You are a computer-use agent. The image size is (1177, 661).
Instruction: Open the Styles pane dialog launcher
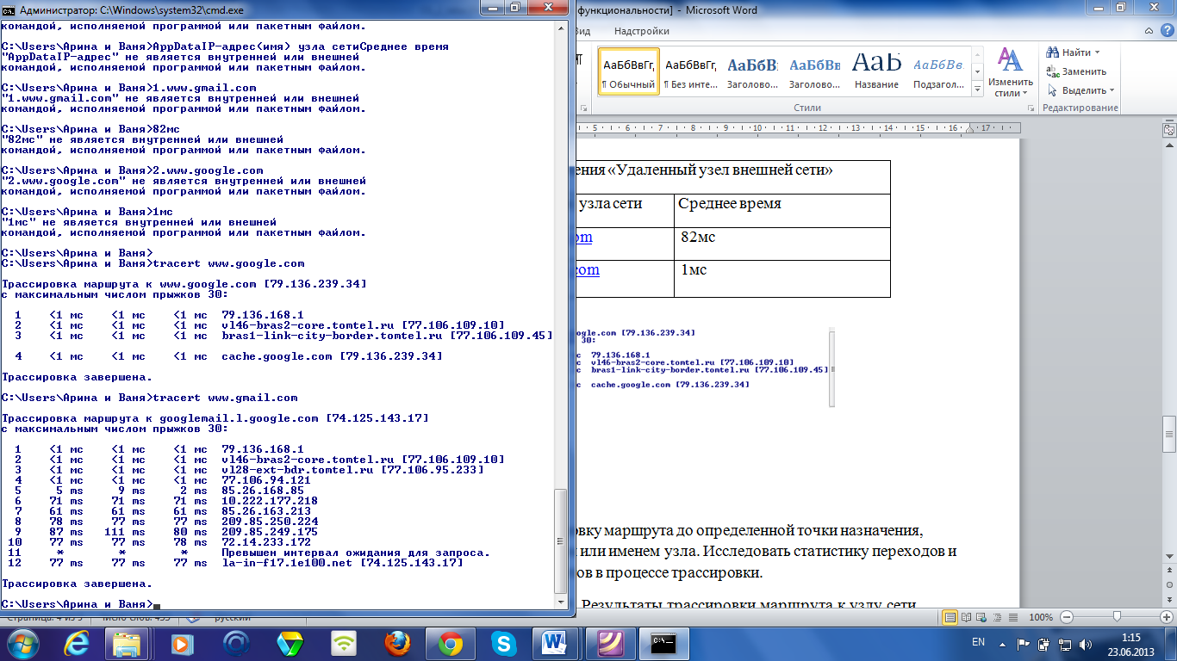[1032, 108]
